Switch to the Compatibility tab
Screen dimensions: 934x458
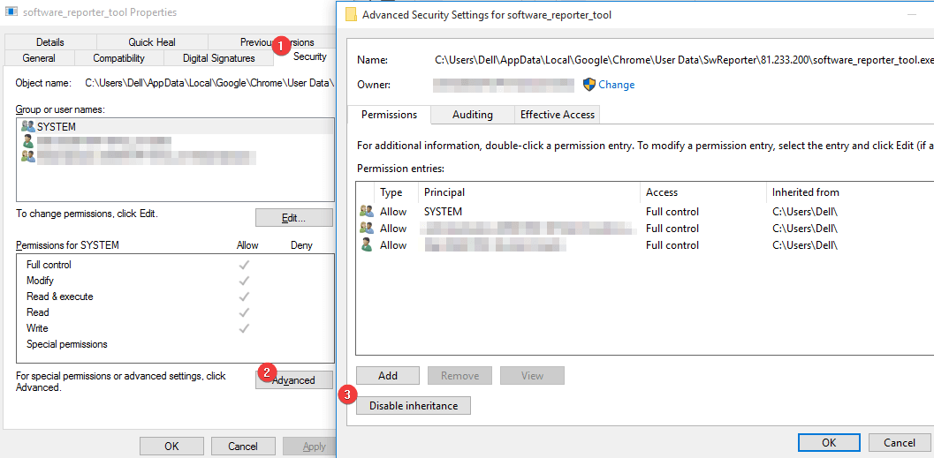pos(118,58)
